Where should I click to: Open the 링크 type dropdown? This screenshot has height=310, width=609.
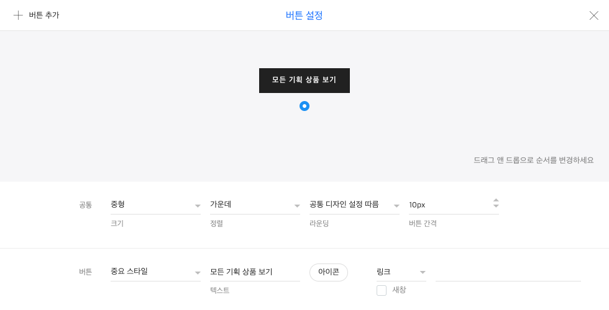pyautogui.click(x=401, y=272)
